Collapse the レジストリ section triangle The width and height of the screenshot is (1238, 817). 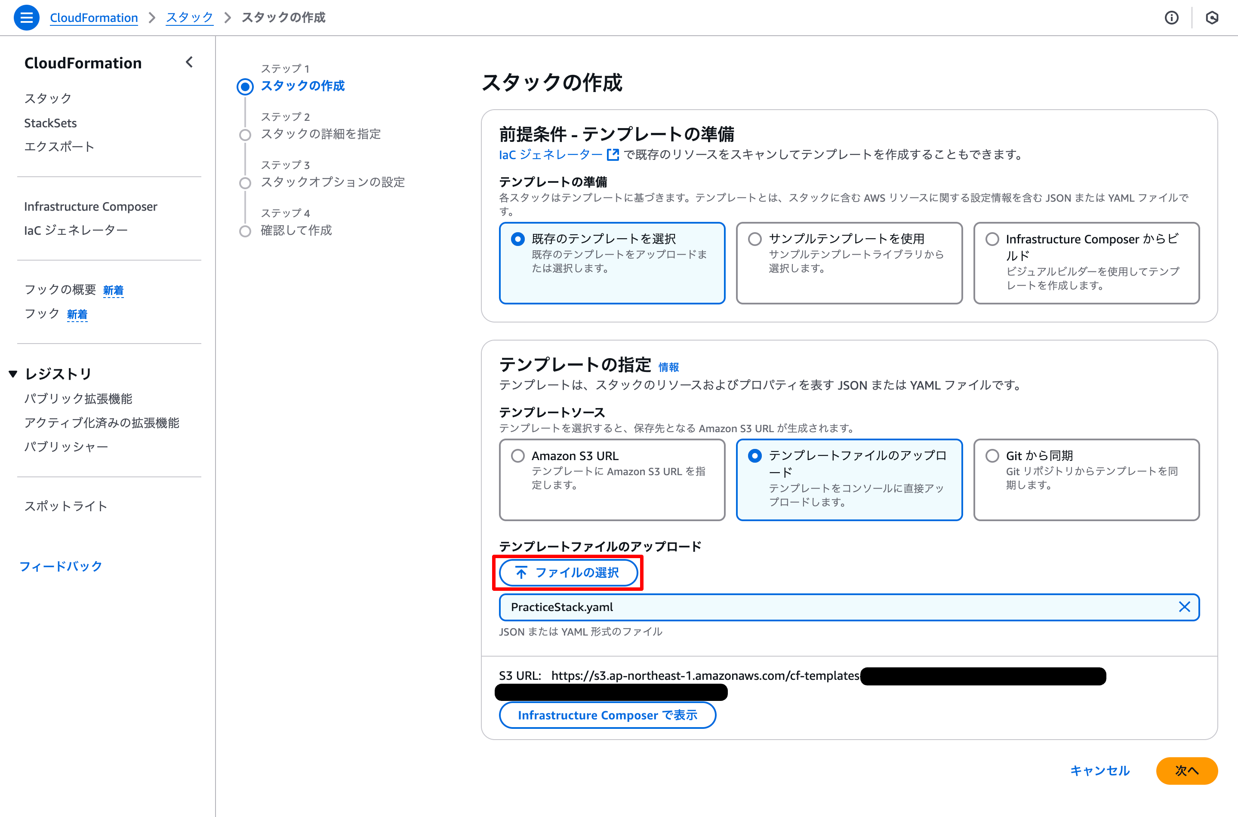point(12,373)
